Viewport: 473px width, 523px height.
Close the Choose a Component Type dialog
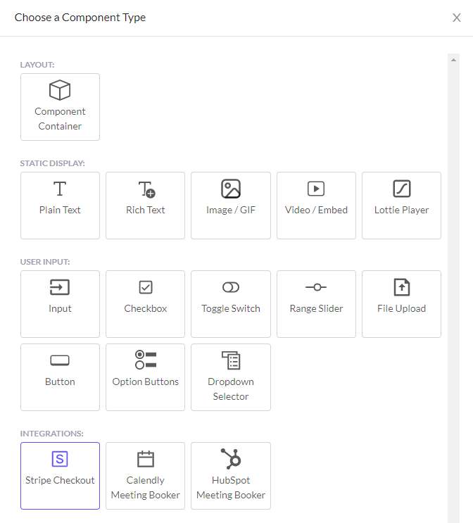pyautogui.click(x=457, y=18)
